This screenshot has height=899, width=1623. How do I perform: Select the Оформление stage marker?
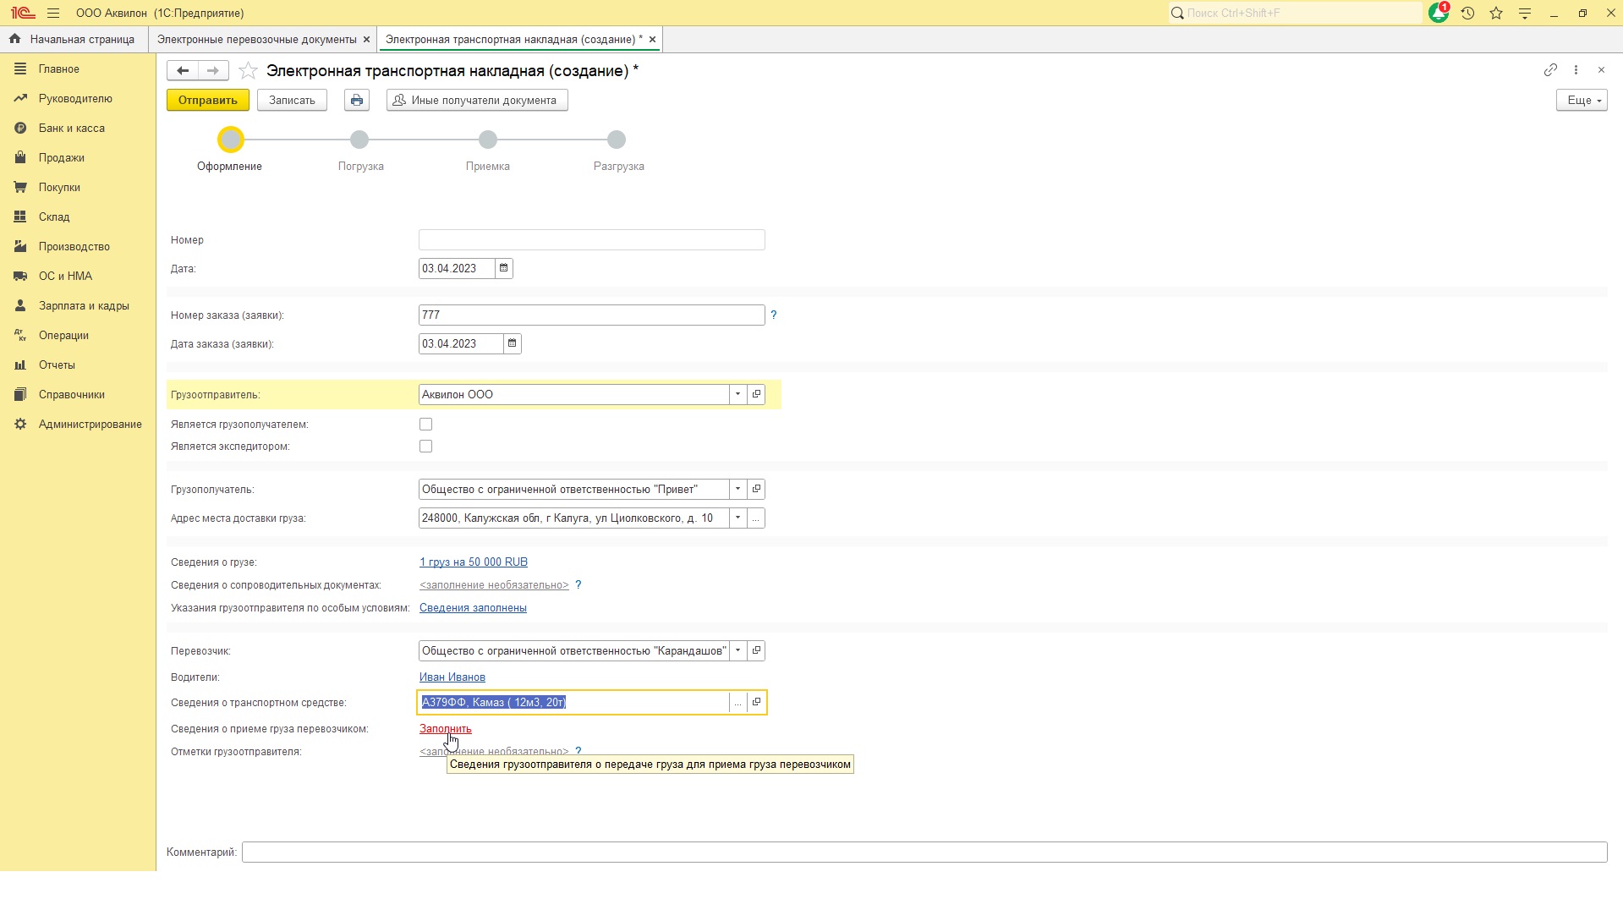pyautogui.click(x=231, y=140)
